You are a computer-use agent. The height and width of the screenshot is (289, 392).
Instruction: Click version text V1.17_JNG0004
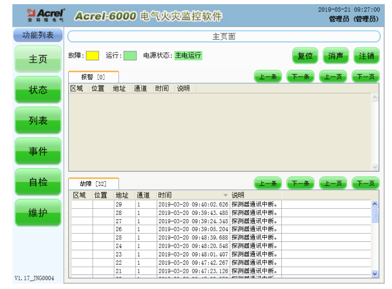click(34, 278)
